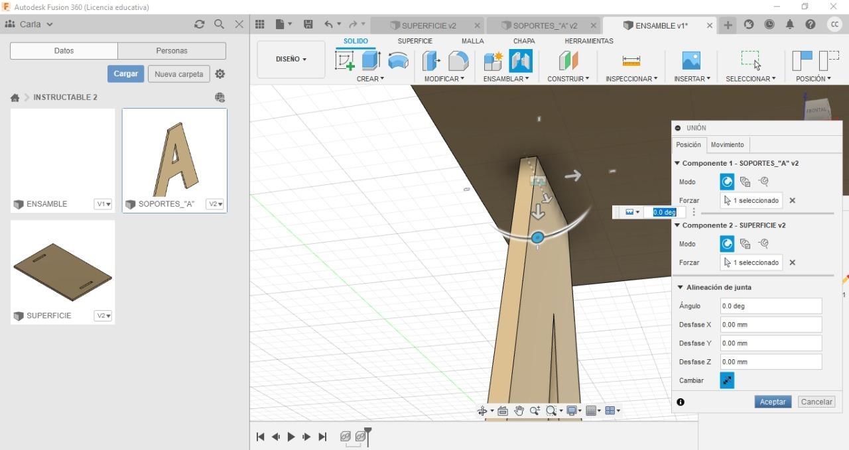The image size is (849, 450).
Task: Click the Cancelar button
Action: [816, 402]
